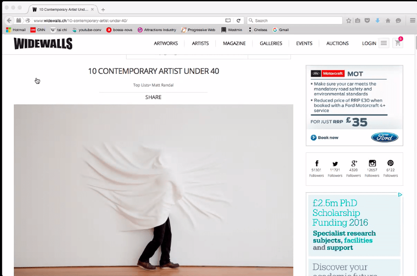The width and height of the screenshot is (417, 276).
Task: Open the shopping cart icon
Action: point(397,44)
